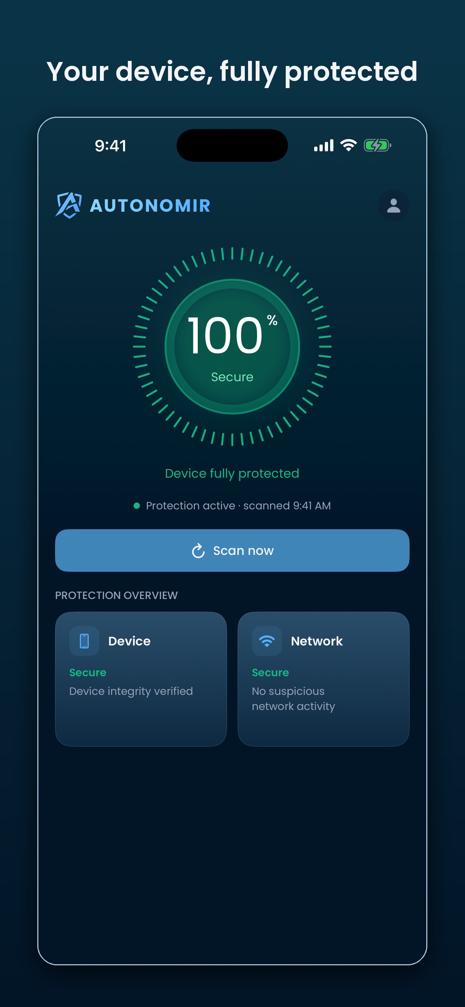Click the cellular signal bars icon
This screenshot has height=1007, width=465.
tap(324, 145)
